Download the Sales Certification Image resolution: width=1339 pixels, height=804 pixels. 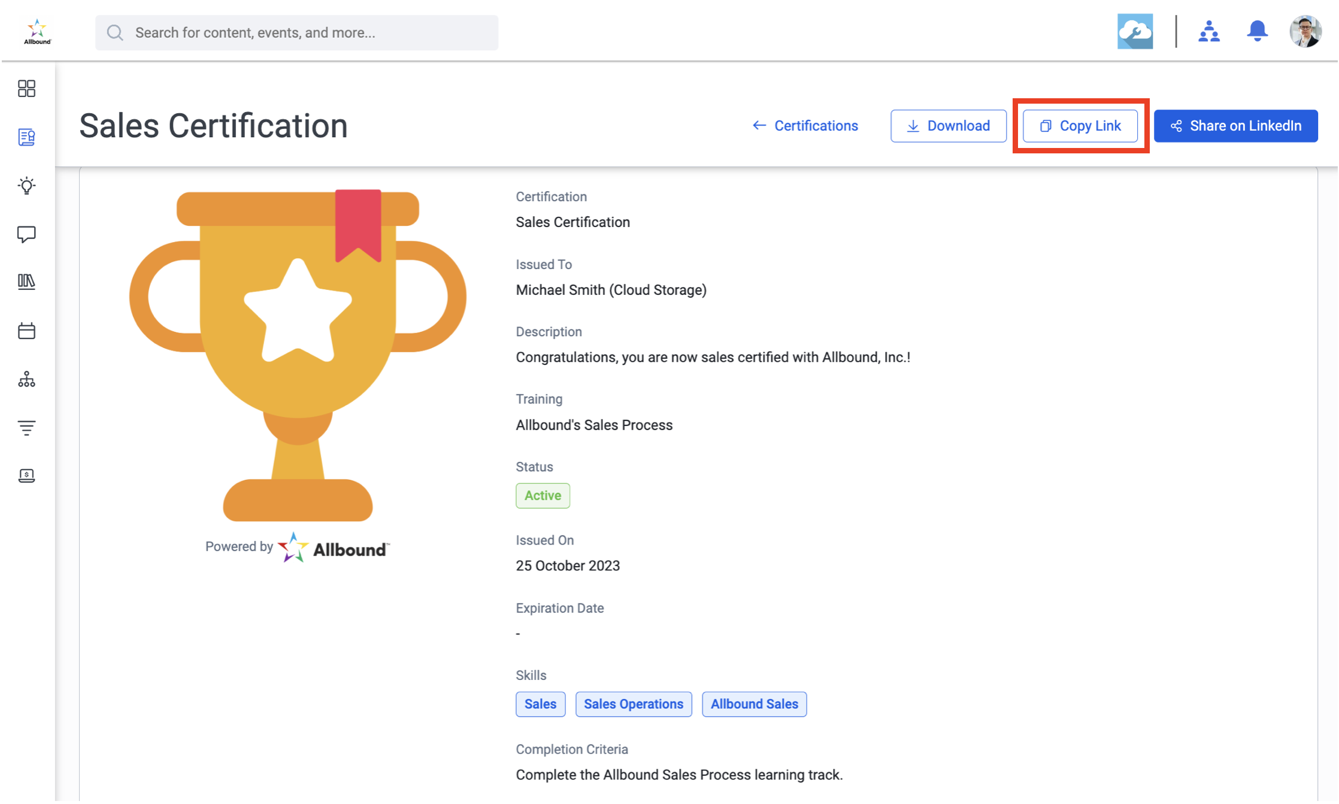tap(948, 126)
